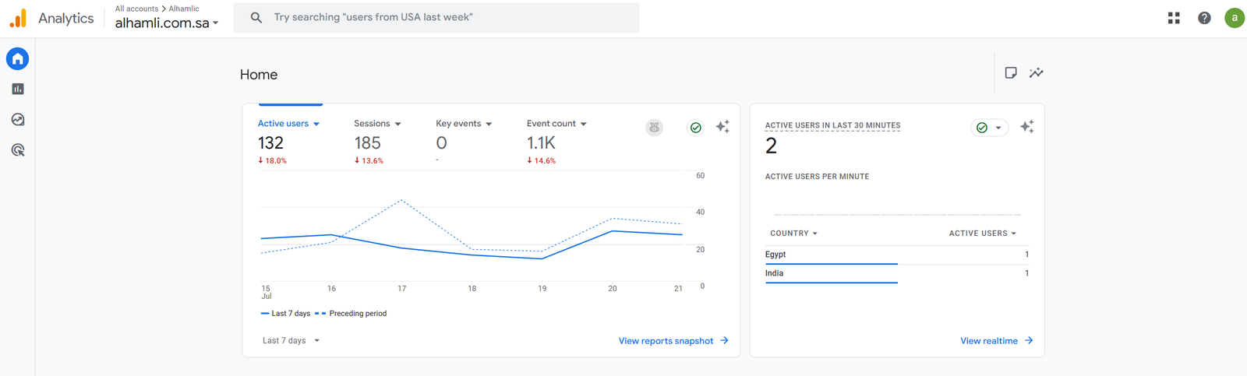The height and width of the screenshot is (376, 1247).
Task: Click the Sessions value 185
Action: point(368,143)
